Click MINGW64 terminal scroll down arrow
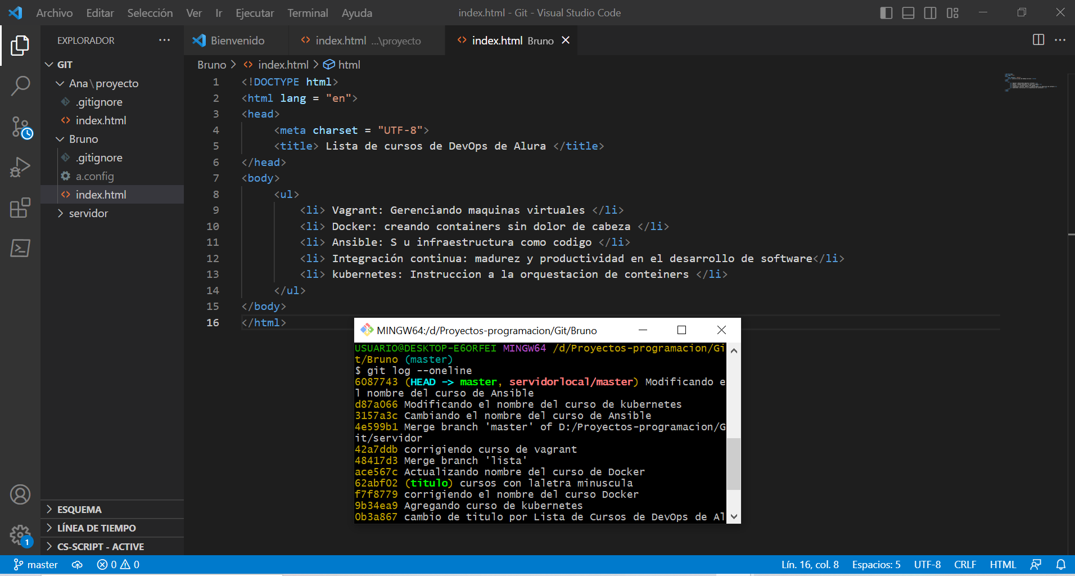The image size is (1075, 576). 733,516
